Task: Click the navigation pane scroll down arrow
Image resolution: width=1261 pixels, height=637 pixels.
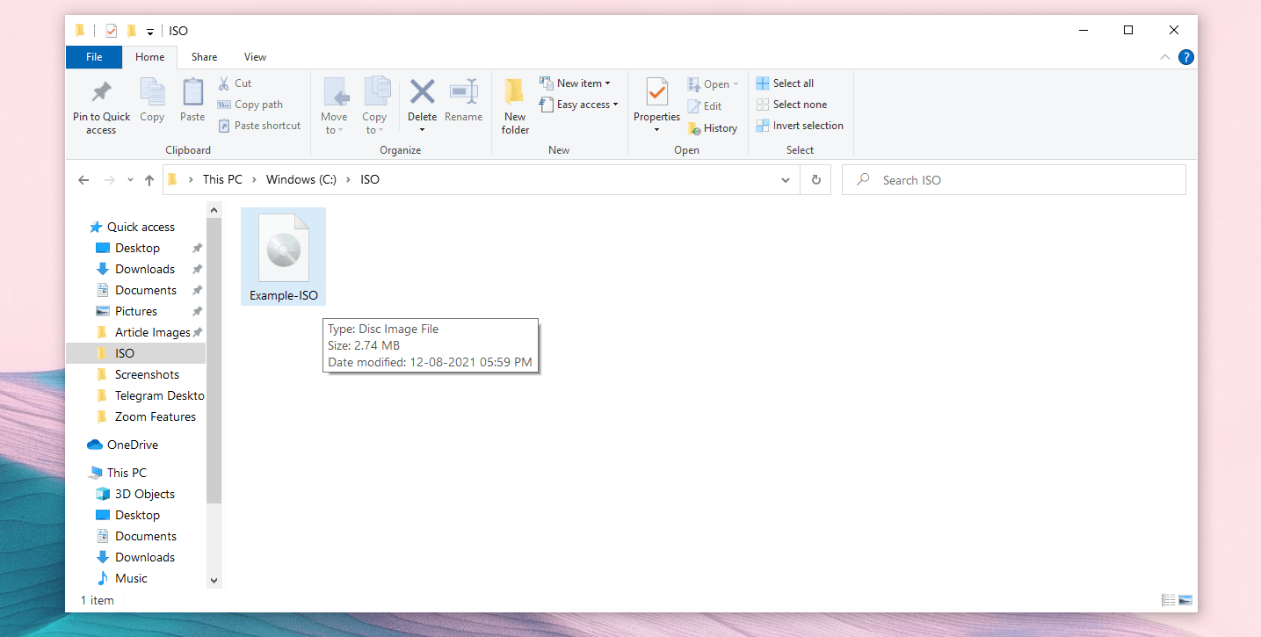Action: click(x=214, y=581)
